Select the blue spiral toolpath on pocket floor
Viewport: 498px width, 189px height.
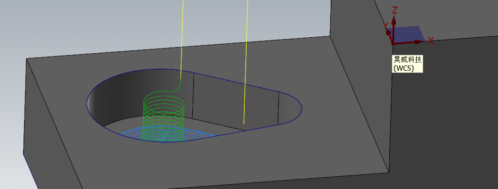[168, 134]
